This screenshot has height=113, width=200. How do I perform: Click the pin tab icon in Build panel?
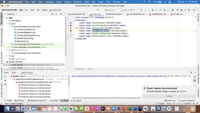[x=5, y=81]
